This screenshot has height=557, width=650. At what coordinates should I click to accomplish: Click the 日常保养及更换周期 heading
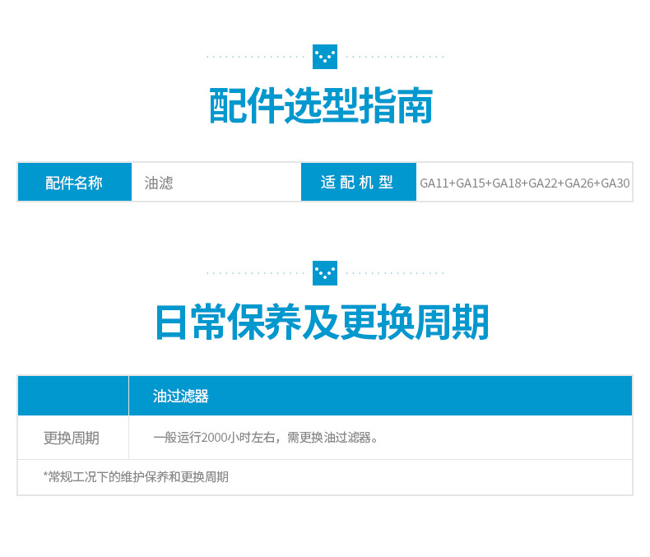coord(322,323)
